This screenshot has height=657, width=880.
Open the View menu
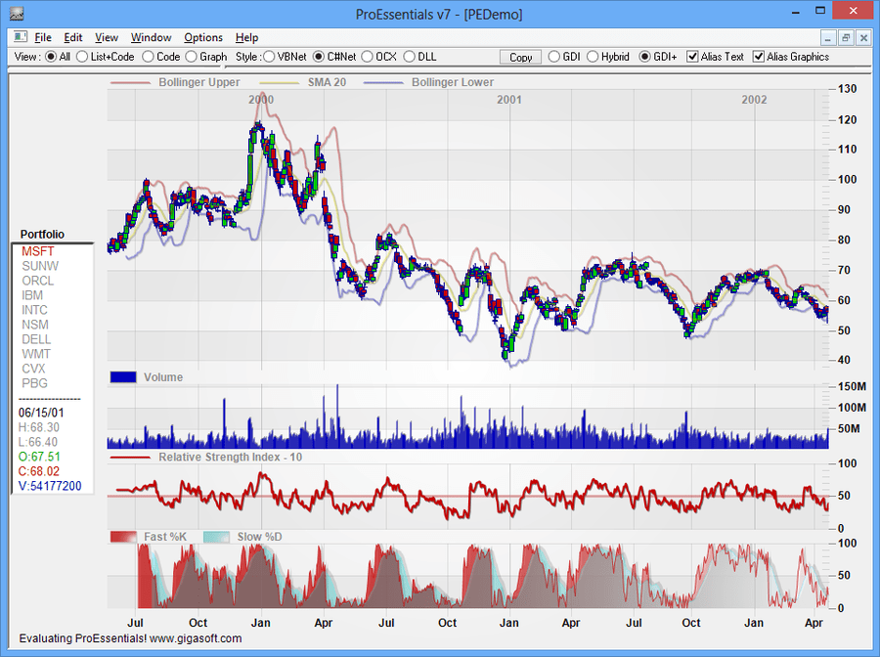coord(106,37)
